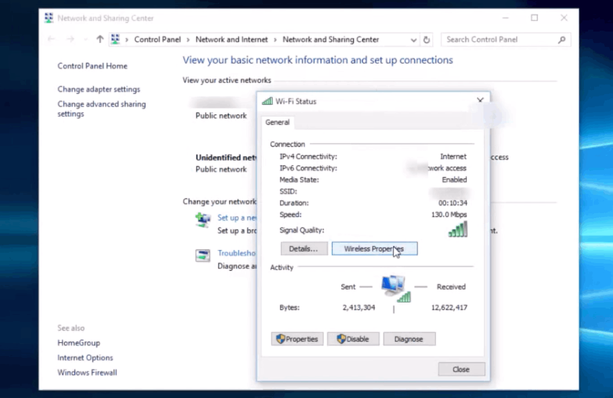The image size is (613, 398).
Task: Click the Troubleshoot problems link
Action: pyautogui.click(x=237, y=253)
